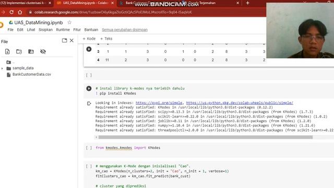Screen dimensions: 334x188
Task: Open the Edit menu
Action: [20, 30]
